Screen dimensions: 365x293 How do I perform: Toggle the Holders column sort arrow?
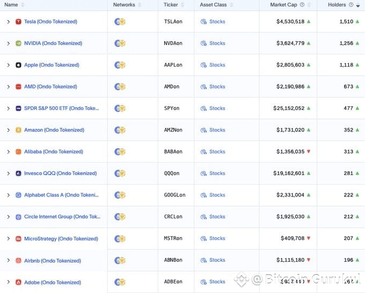[358, 5]
